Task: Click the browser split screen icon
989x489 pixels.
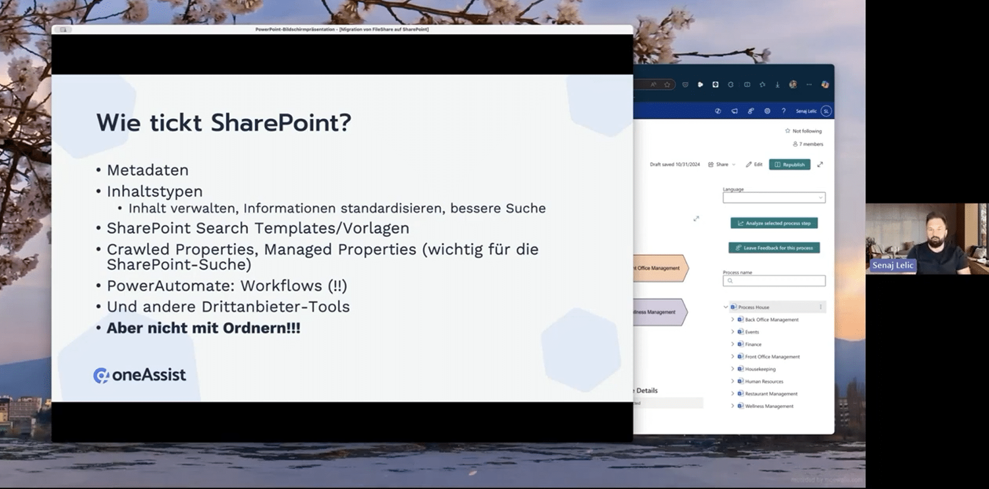Action: 747,85
